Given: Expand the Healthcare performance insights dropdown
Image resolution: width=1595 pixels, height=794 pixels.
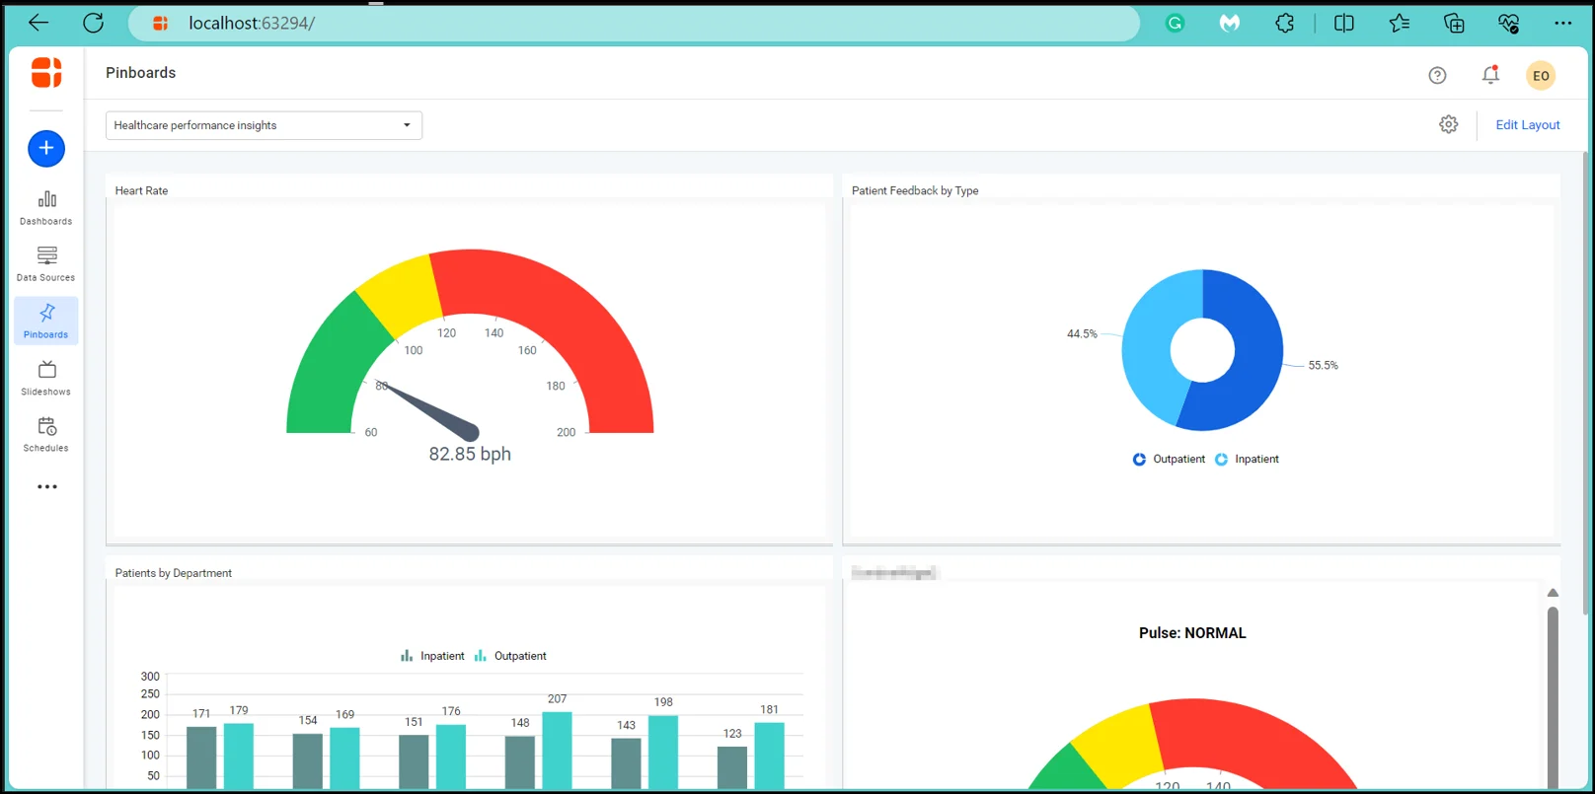Looking at the screenshot, I should pyautogui.click(x=264, y=125).
